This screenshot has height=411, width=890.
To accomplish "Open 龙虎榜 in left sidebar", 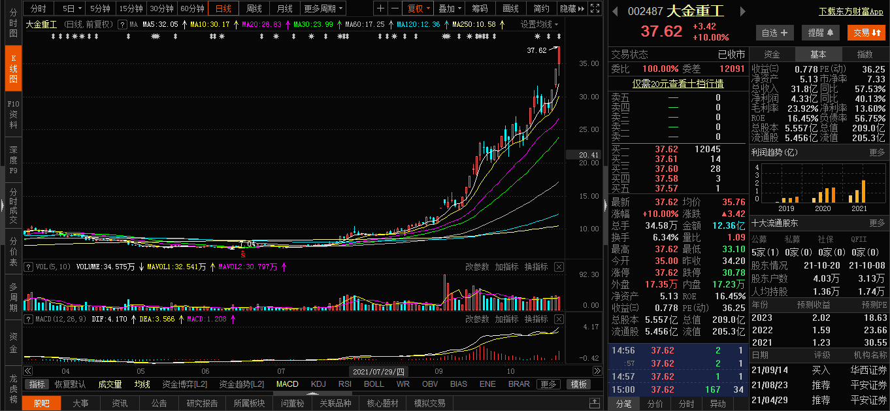I will tap(13, 387).
